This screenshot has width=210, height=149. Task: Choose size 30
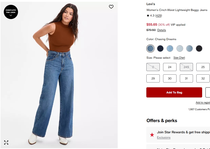coord(170,78)
